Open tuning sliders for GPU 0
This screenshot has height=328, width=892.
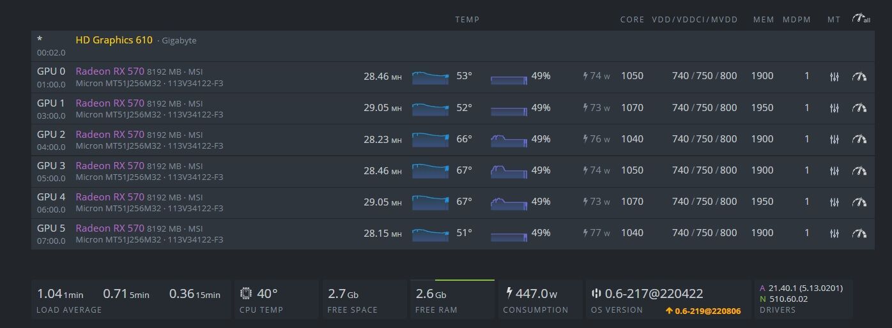834,77
